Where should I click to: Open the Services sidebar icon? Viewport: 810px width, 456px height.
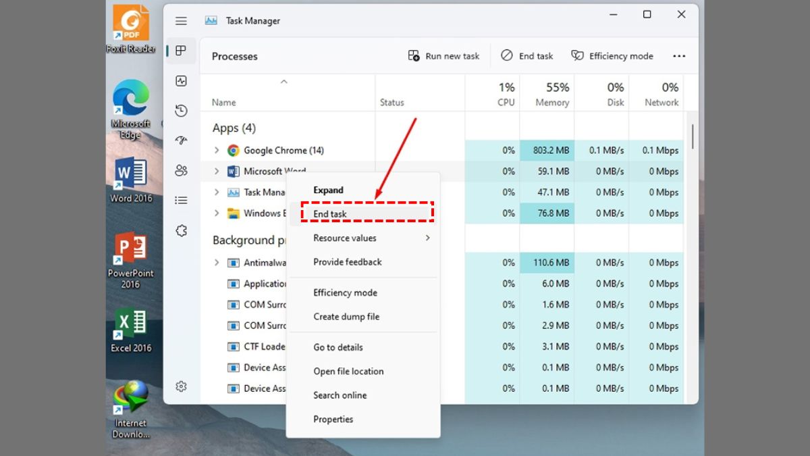pos(181,230)
